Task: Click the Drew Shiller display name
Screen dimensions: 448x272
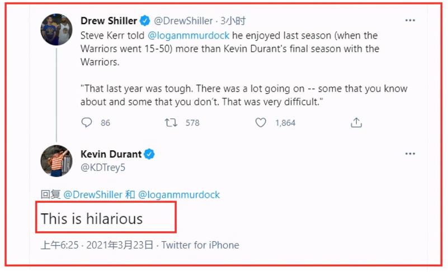Action: [x=109, y=21]
